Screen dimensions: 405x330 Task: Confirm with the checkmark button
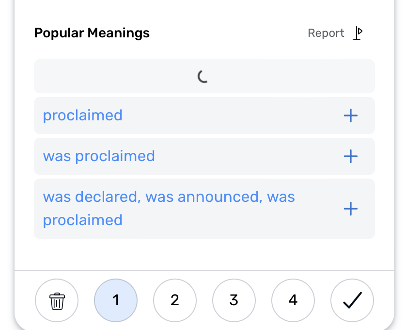pyautogui.click(x=352, y=300)
